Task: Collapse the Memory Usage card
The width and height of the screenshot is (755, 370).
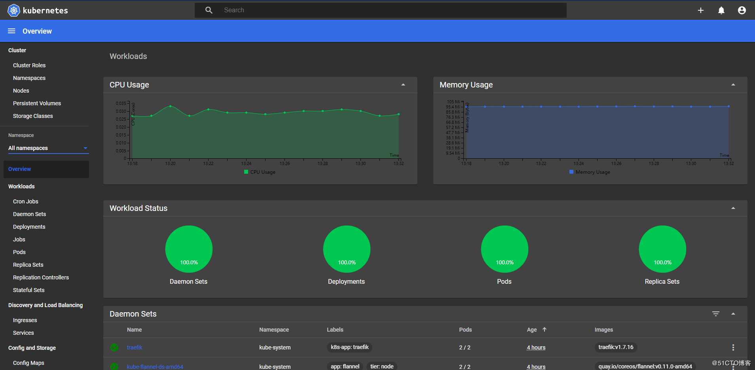Action: (x=733, y=85)
